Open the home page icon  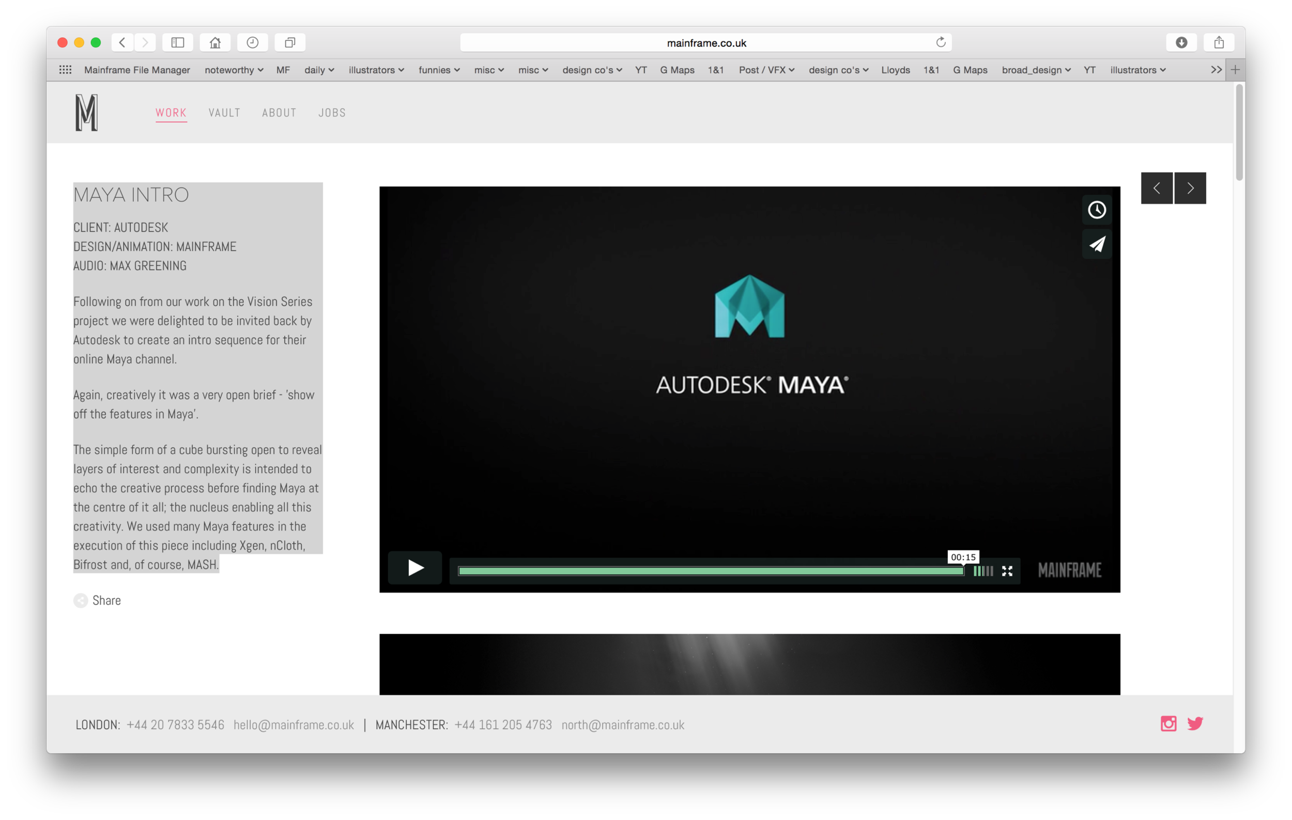pos(215,42)
